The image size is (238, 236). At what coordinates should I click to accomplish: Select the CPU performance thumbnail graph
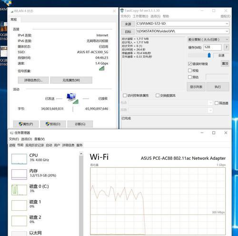tap(19, 159)
